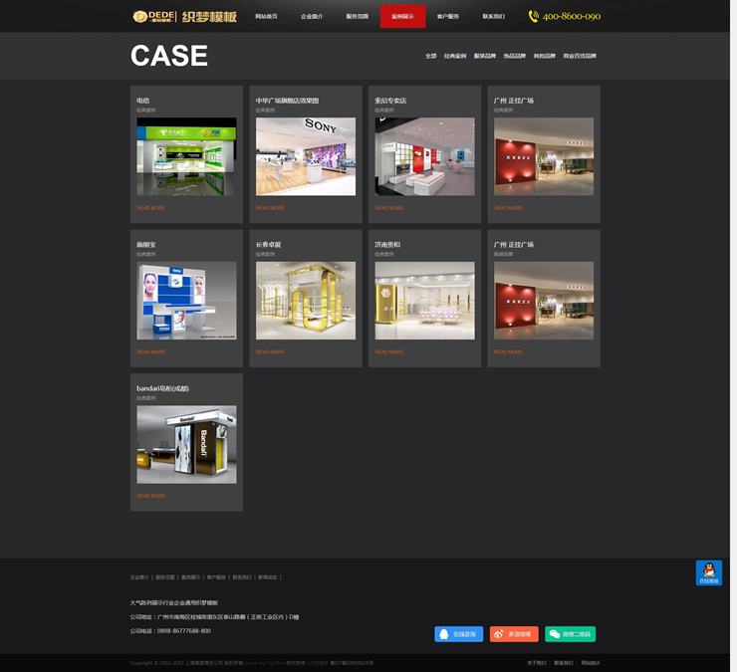Filter cases by 商业百货品牌 category
The height and width of the screenshot is (672, 737).
[x=579, y=56]
